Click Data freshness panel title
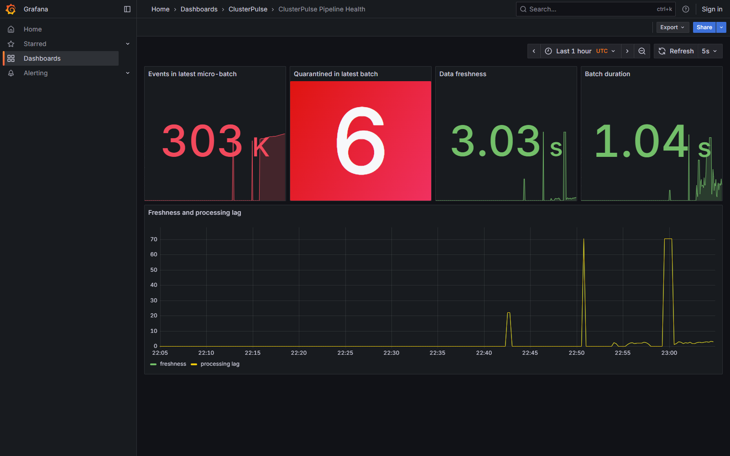 click(x=463, y=74)
